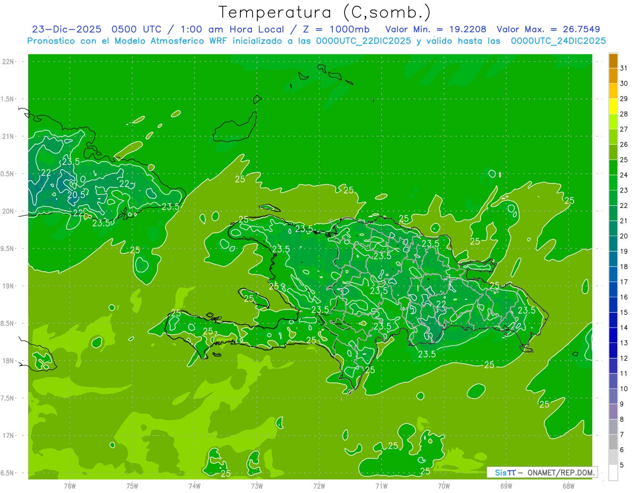Click the "31" color scale label
This screenshot has height=493, width=638.
(x=624, y=68)
